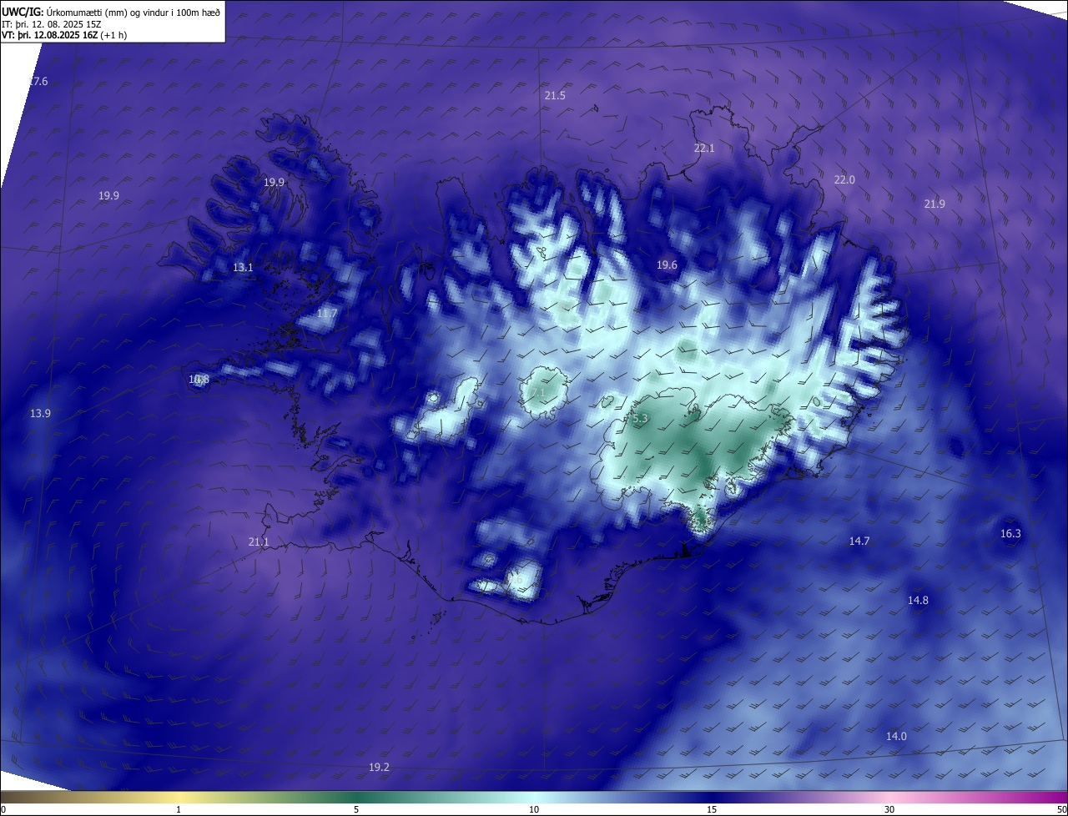Click the 5 tick on the color scale
The width and height of the screenshot is (1068, 816).
(356, 809)
